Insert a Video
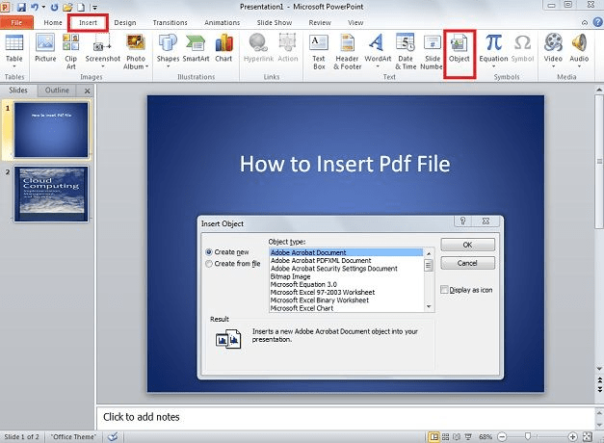This screenshot has width=604, height=443. point(553,51)
